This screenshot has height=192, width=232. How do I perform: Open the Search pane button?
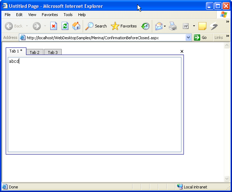point(96,26)
